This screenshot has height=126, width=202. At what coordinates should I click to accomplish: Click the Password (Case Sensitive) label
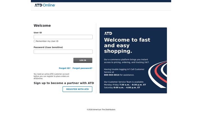tap(48, 47)
